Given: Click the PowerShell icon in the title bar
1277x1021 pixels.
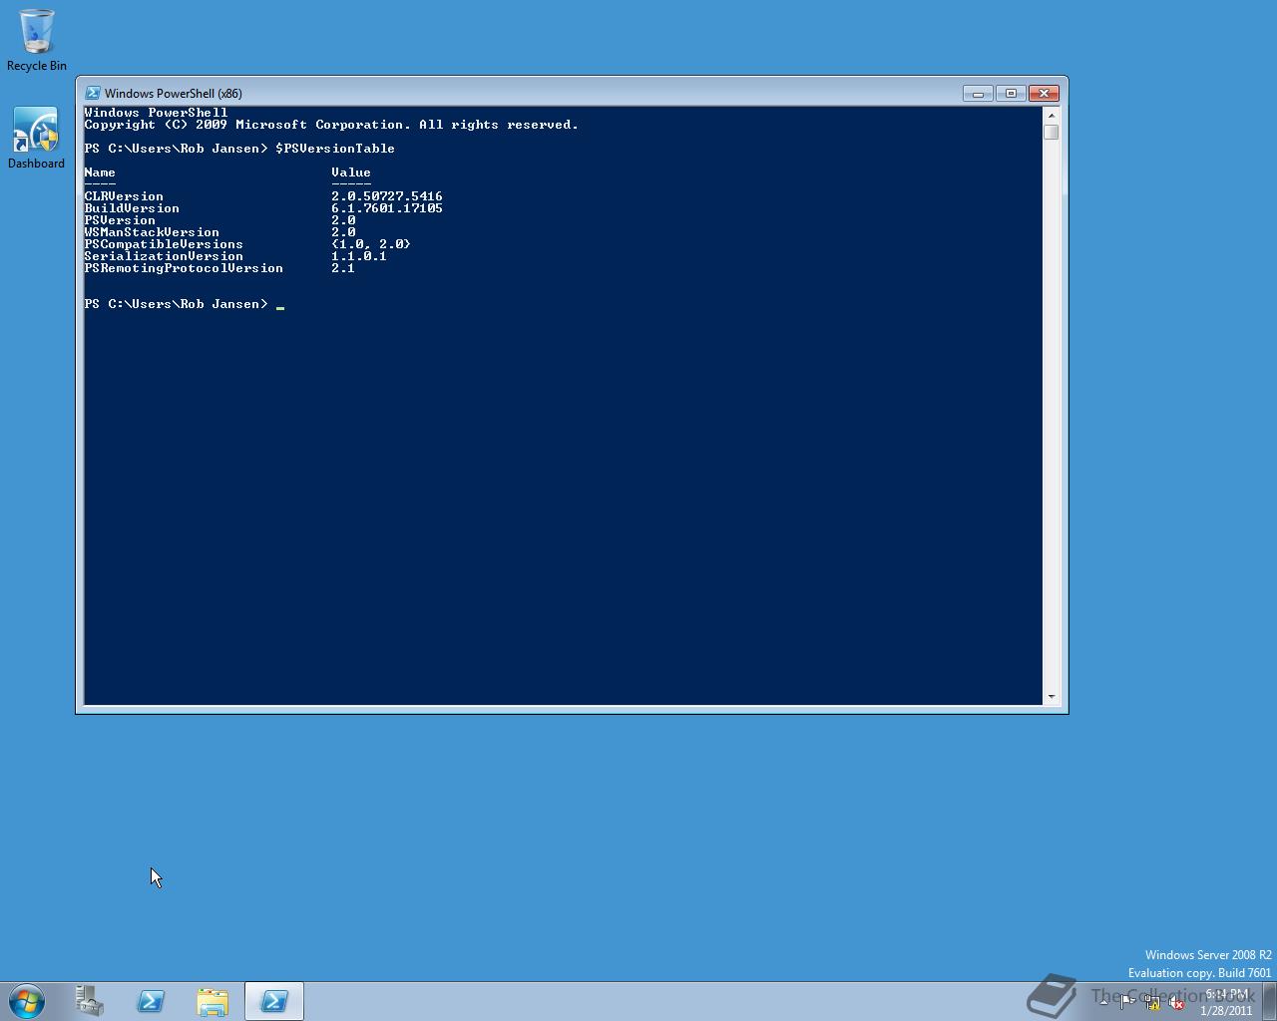Looking at the screenshot, I should pyautogui.click(x=93, y=93).
